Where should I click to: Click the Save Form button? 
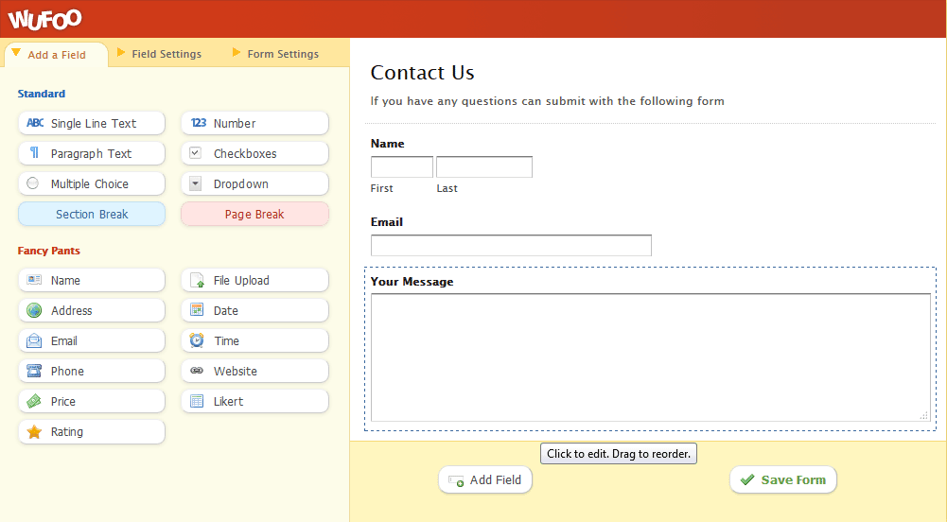pos(782,479)
